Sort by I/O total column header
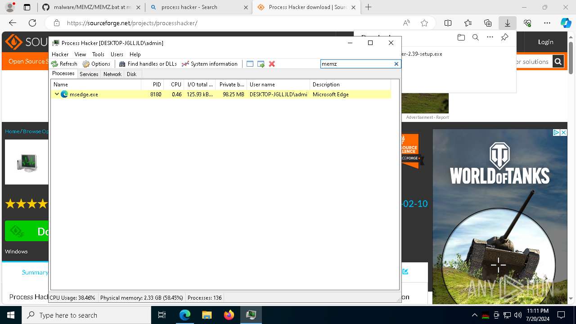 200,85
